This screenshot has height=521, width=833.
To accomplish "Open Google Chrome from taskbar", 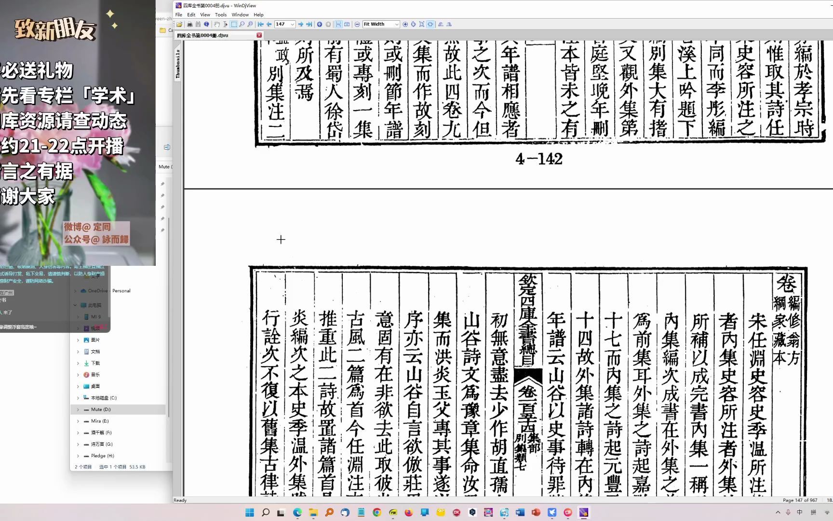I will (377, 512).
